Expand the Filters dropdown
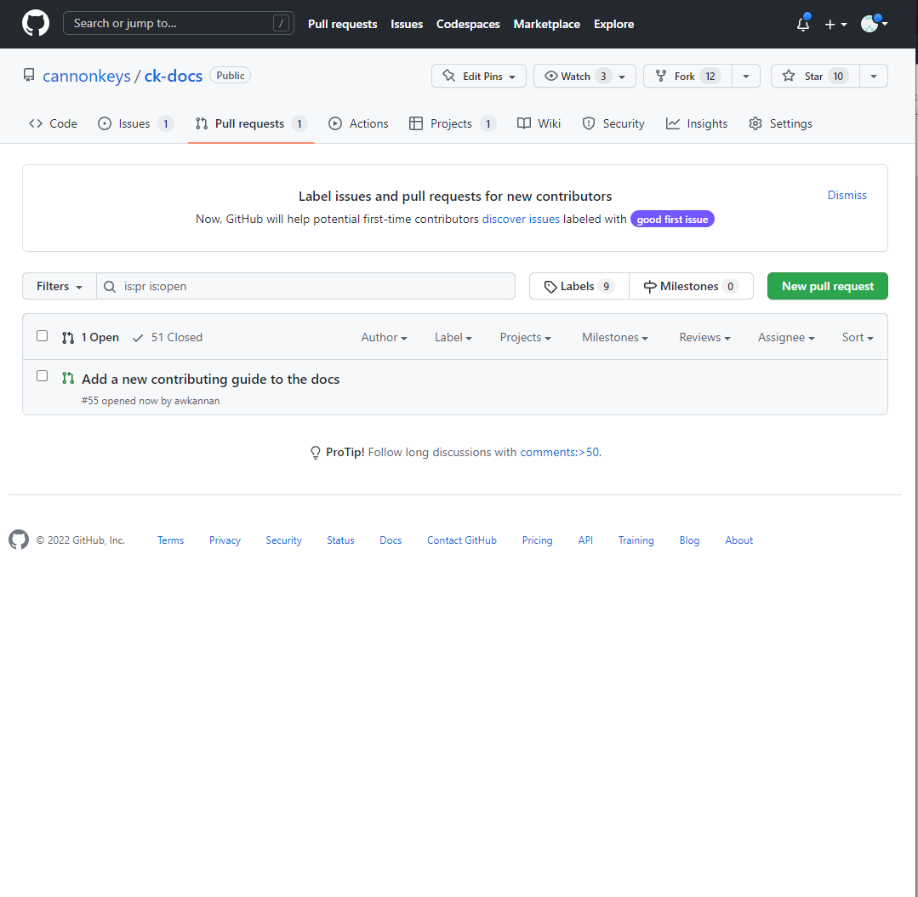The image size is (918, 897). 60,287
